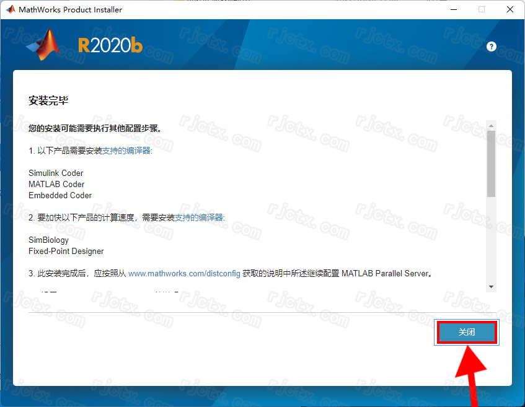Image resolution: width=525 pixels, height=407 pixels.
Task: Select the Simulink Coder text
Action: pyautogui.click(x=56, y=173)
